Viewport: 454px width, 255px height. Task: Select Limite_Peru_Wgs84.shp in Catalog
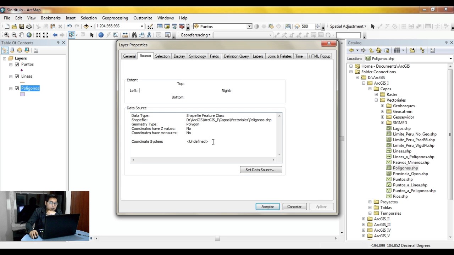414,146
